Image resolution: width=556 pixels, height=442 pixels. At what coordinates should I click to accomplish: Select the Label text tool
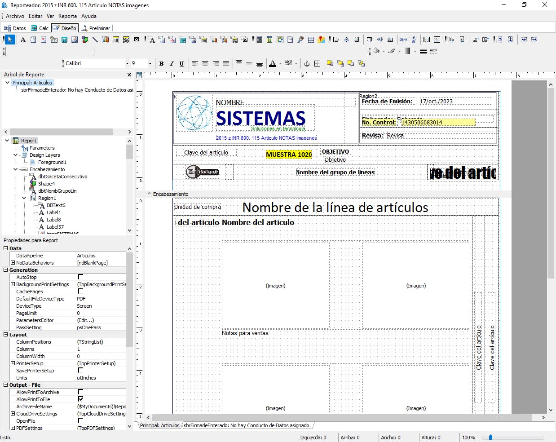click(23, 40)
